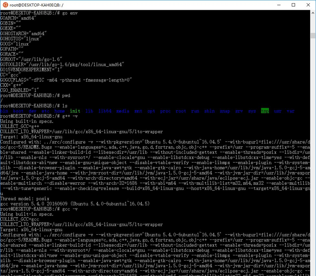This screenshot has height=276, width=316.
Task: Maximize the terminal window
Action: tap(294, 5)
